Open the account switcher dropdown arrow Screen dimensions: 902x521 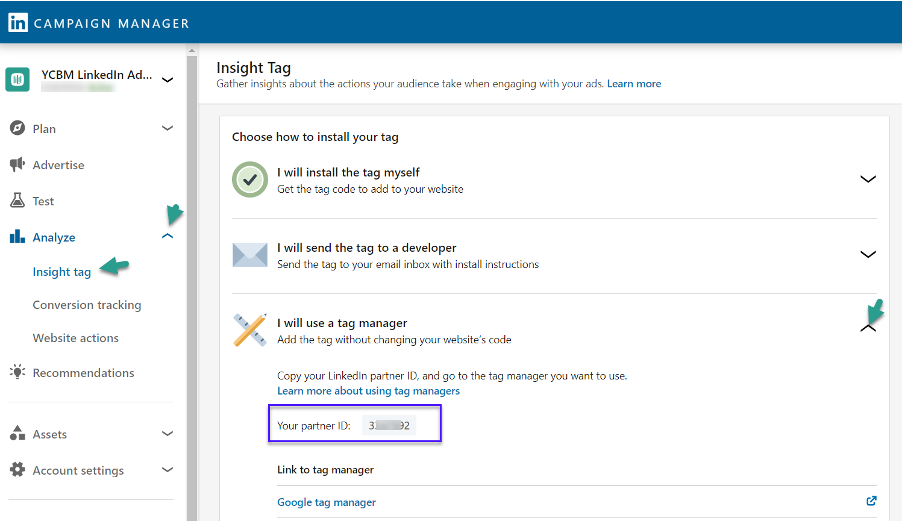point(168,80)
